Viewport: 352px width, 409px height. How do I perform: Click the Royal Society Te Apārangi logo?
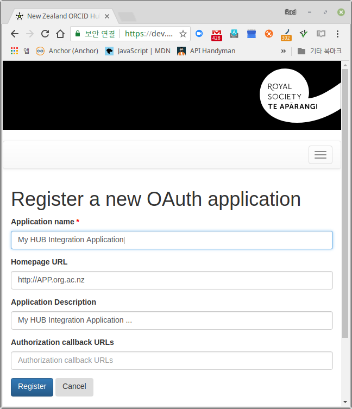(x=300, y=96)
